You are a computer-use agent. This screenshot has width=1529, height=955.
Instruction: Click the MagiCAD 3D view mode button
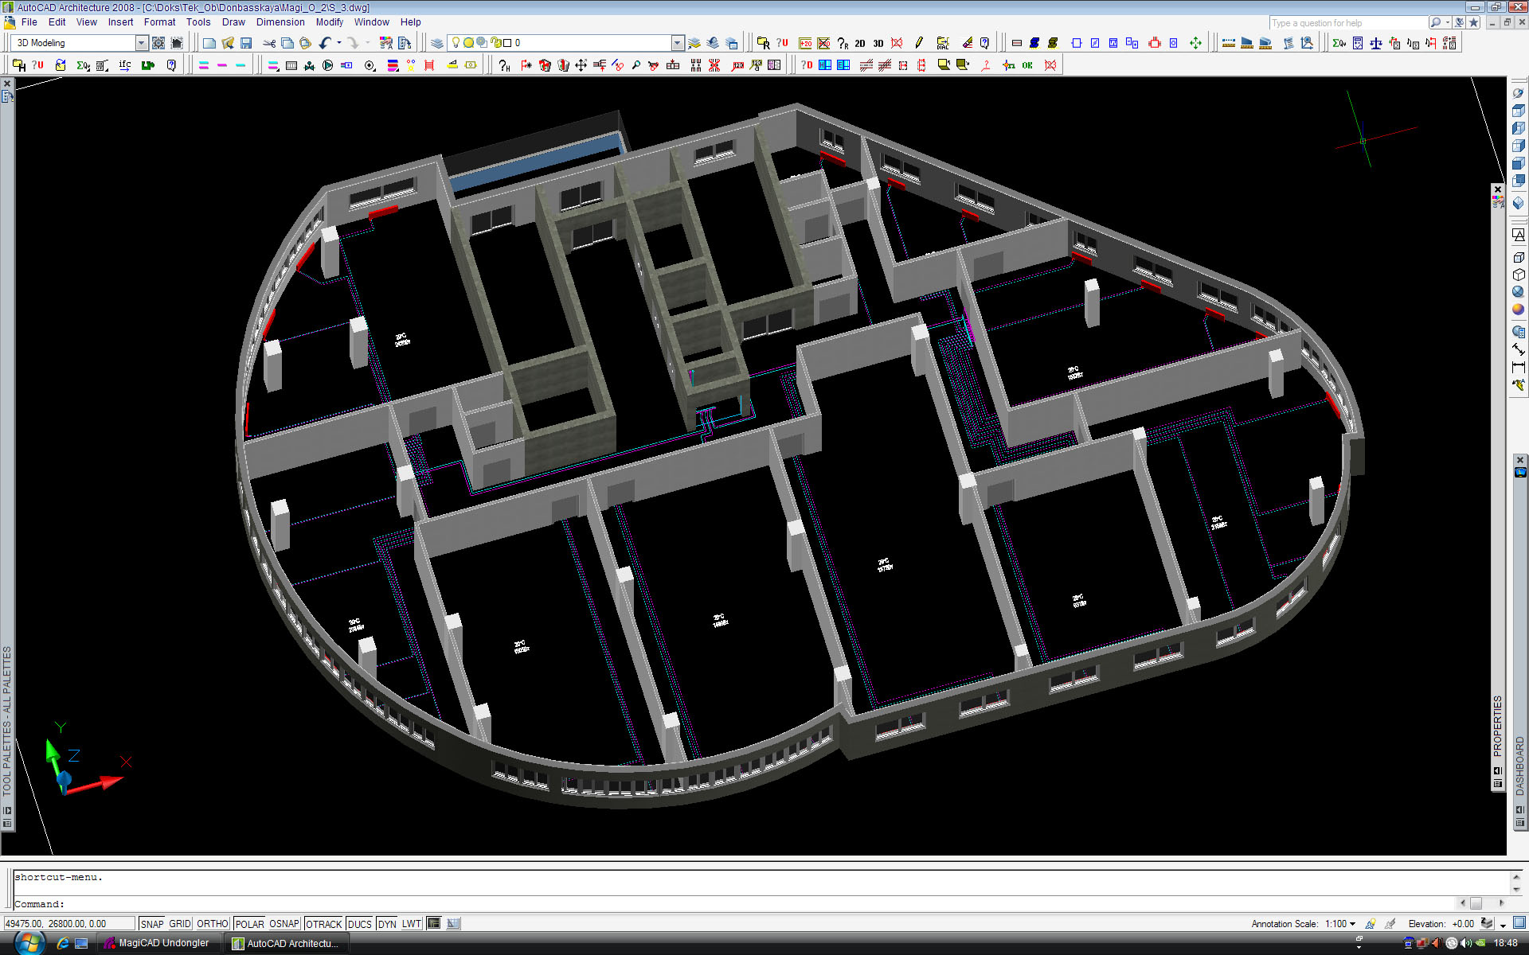[878, 43]
